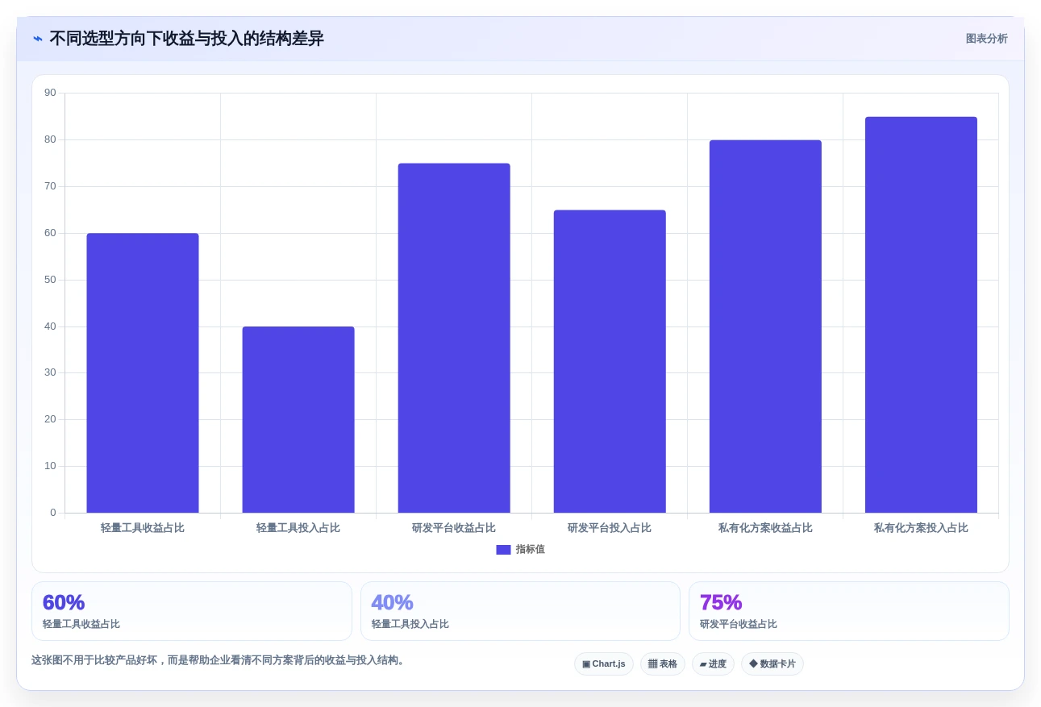Click the 研发平台收益占比 bar in the chart
The width and height of the screenshot is (1041, 707).
pos(454,338)
